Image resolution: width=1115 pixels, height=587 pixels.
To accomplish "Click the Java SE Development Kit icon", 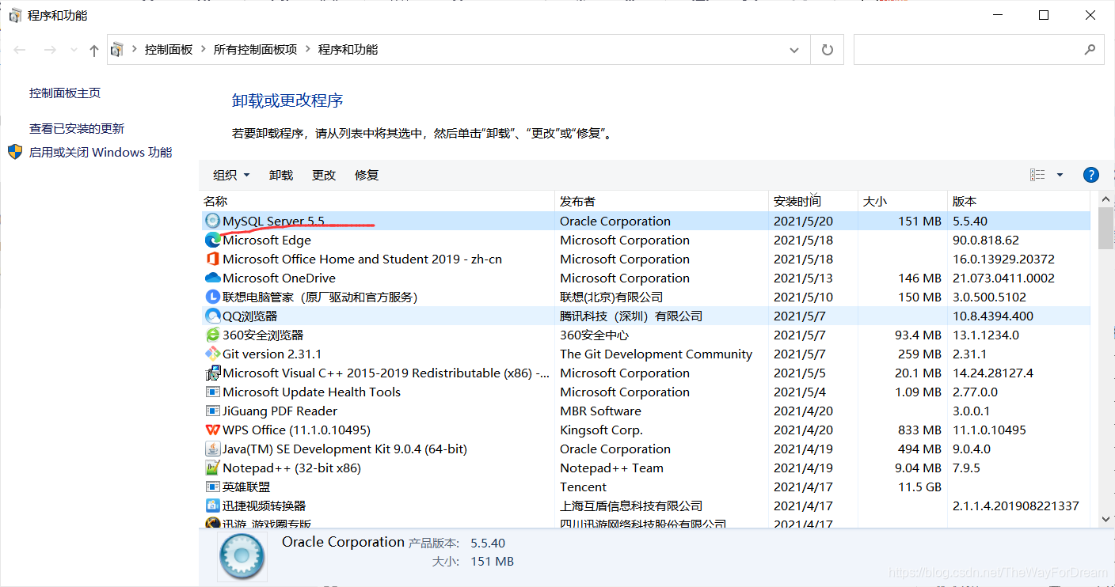I will (x=212, y=449).
